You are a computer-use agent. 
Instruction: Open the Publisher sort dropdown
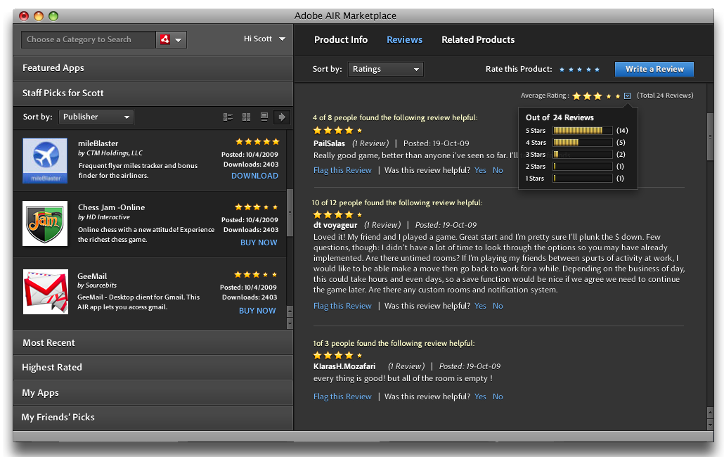[x=96, y=117]
